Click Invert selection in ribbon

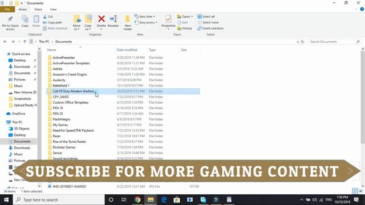click(x=210, y=28)
